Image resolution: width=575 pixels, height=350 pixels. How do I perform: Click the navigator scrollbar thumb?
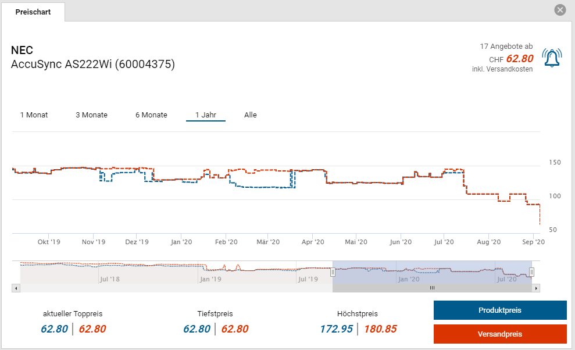(x=432, y=288)
